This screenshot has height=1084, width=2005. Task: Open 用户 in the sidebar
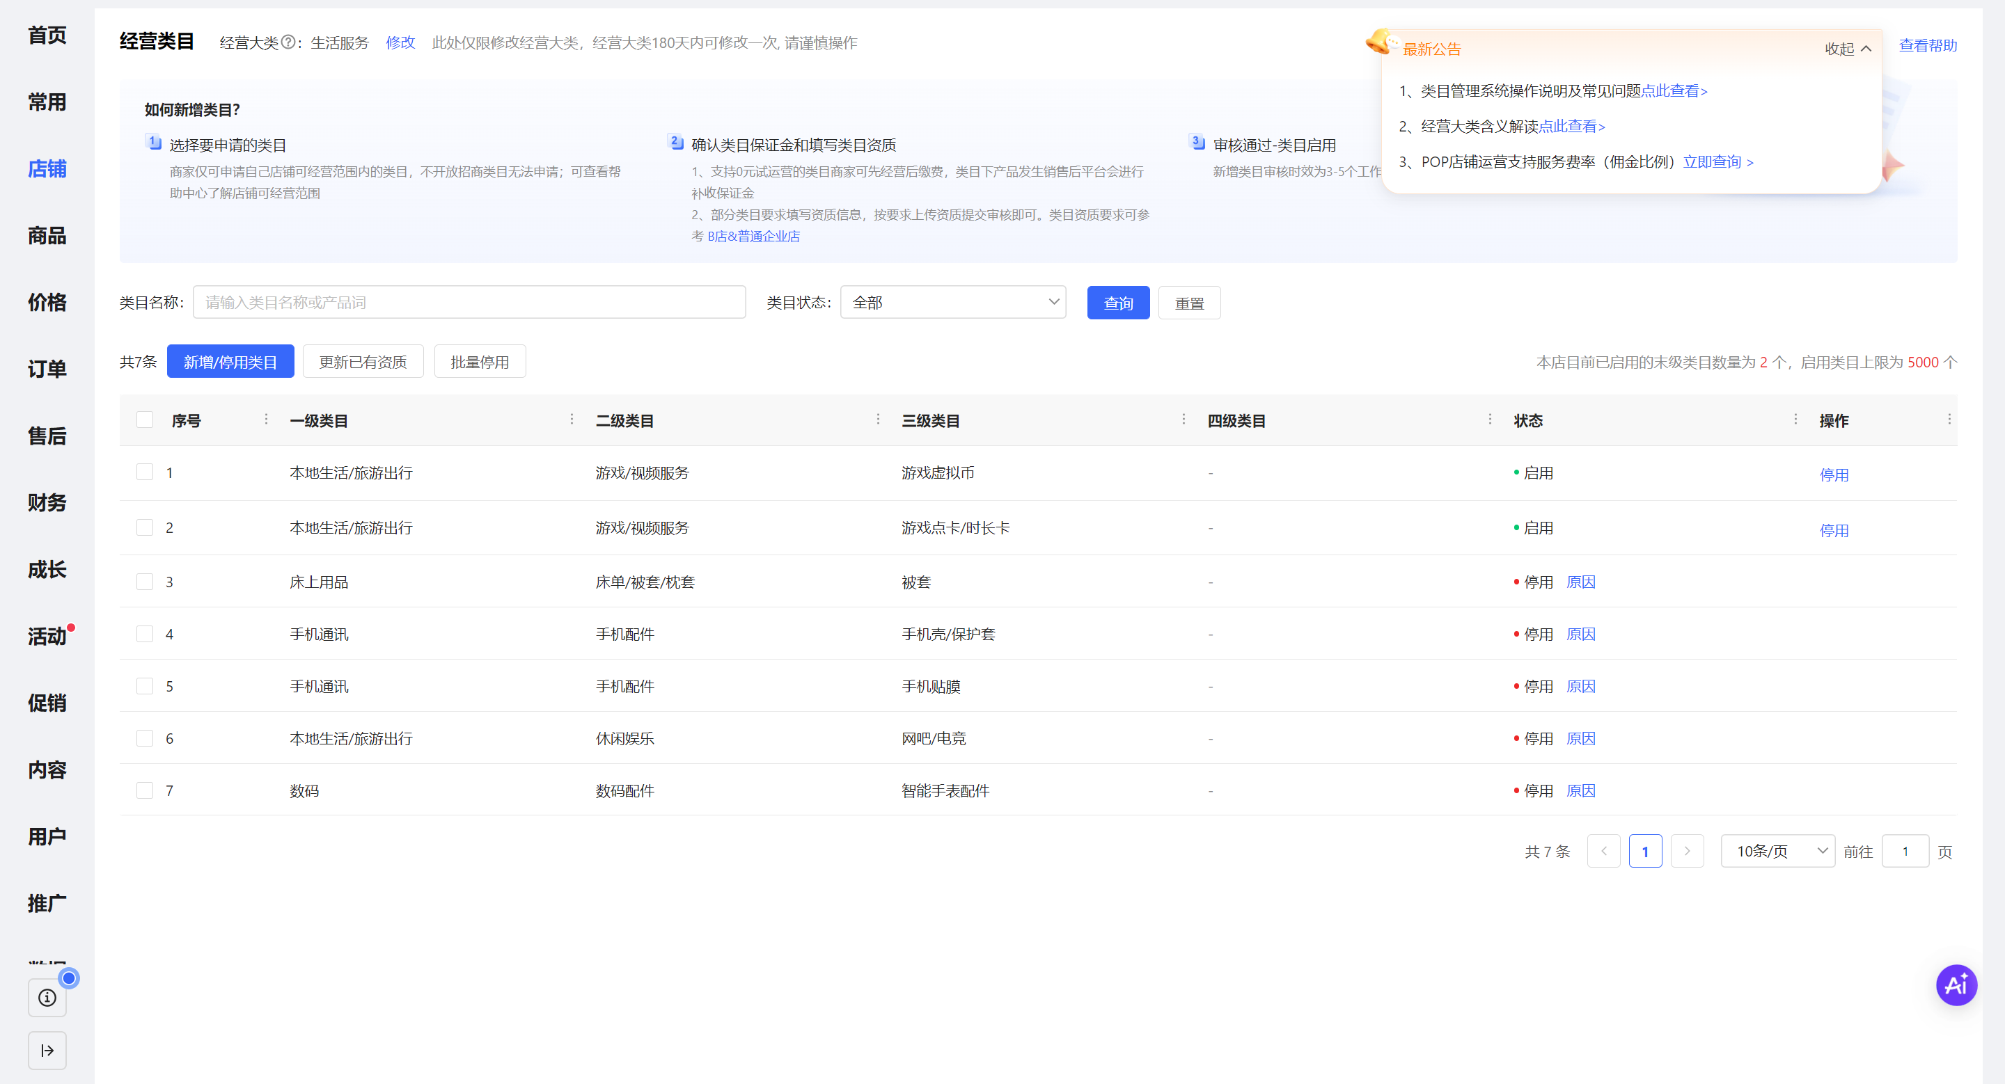pos(47,837)
